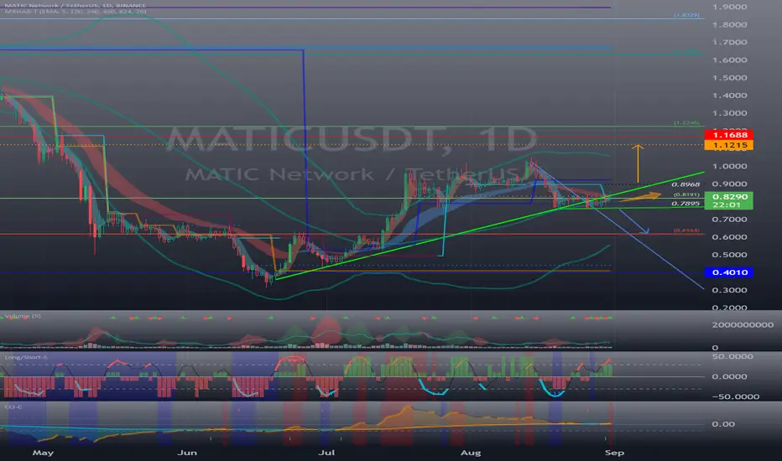782x461 pixels.
Task: Click the 0.00 CCI-C axis value
Action: (x=723, y=424)
